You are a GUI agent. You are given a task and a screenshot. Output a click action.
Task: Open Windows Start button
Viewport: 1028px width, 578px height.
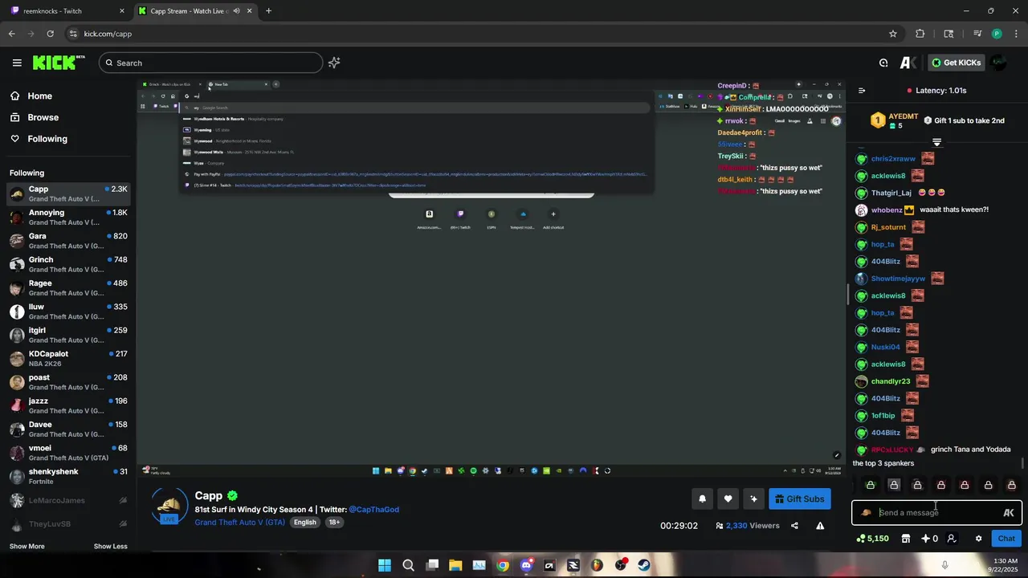(385, 565)
